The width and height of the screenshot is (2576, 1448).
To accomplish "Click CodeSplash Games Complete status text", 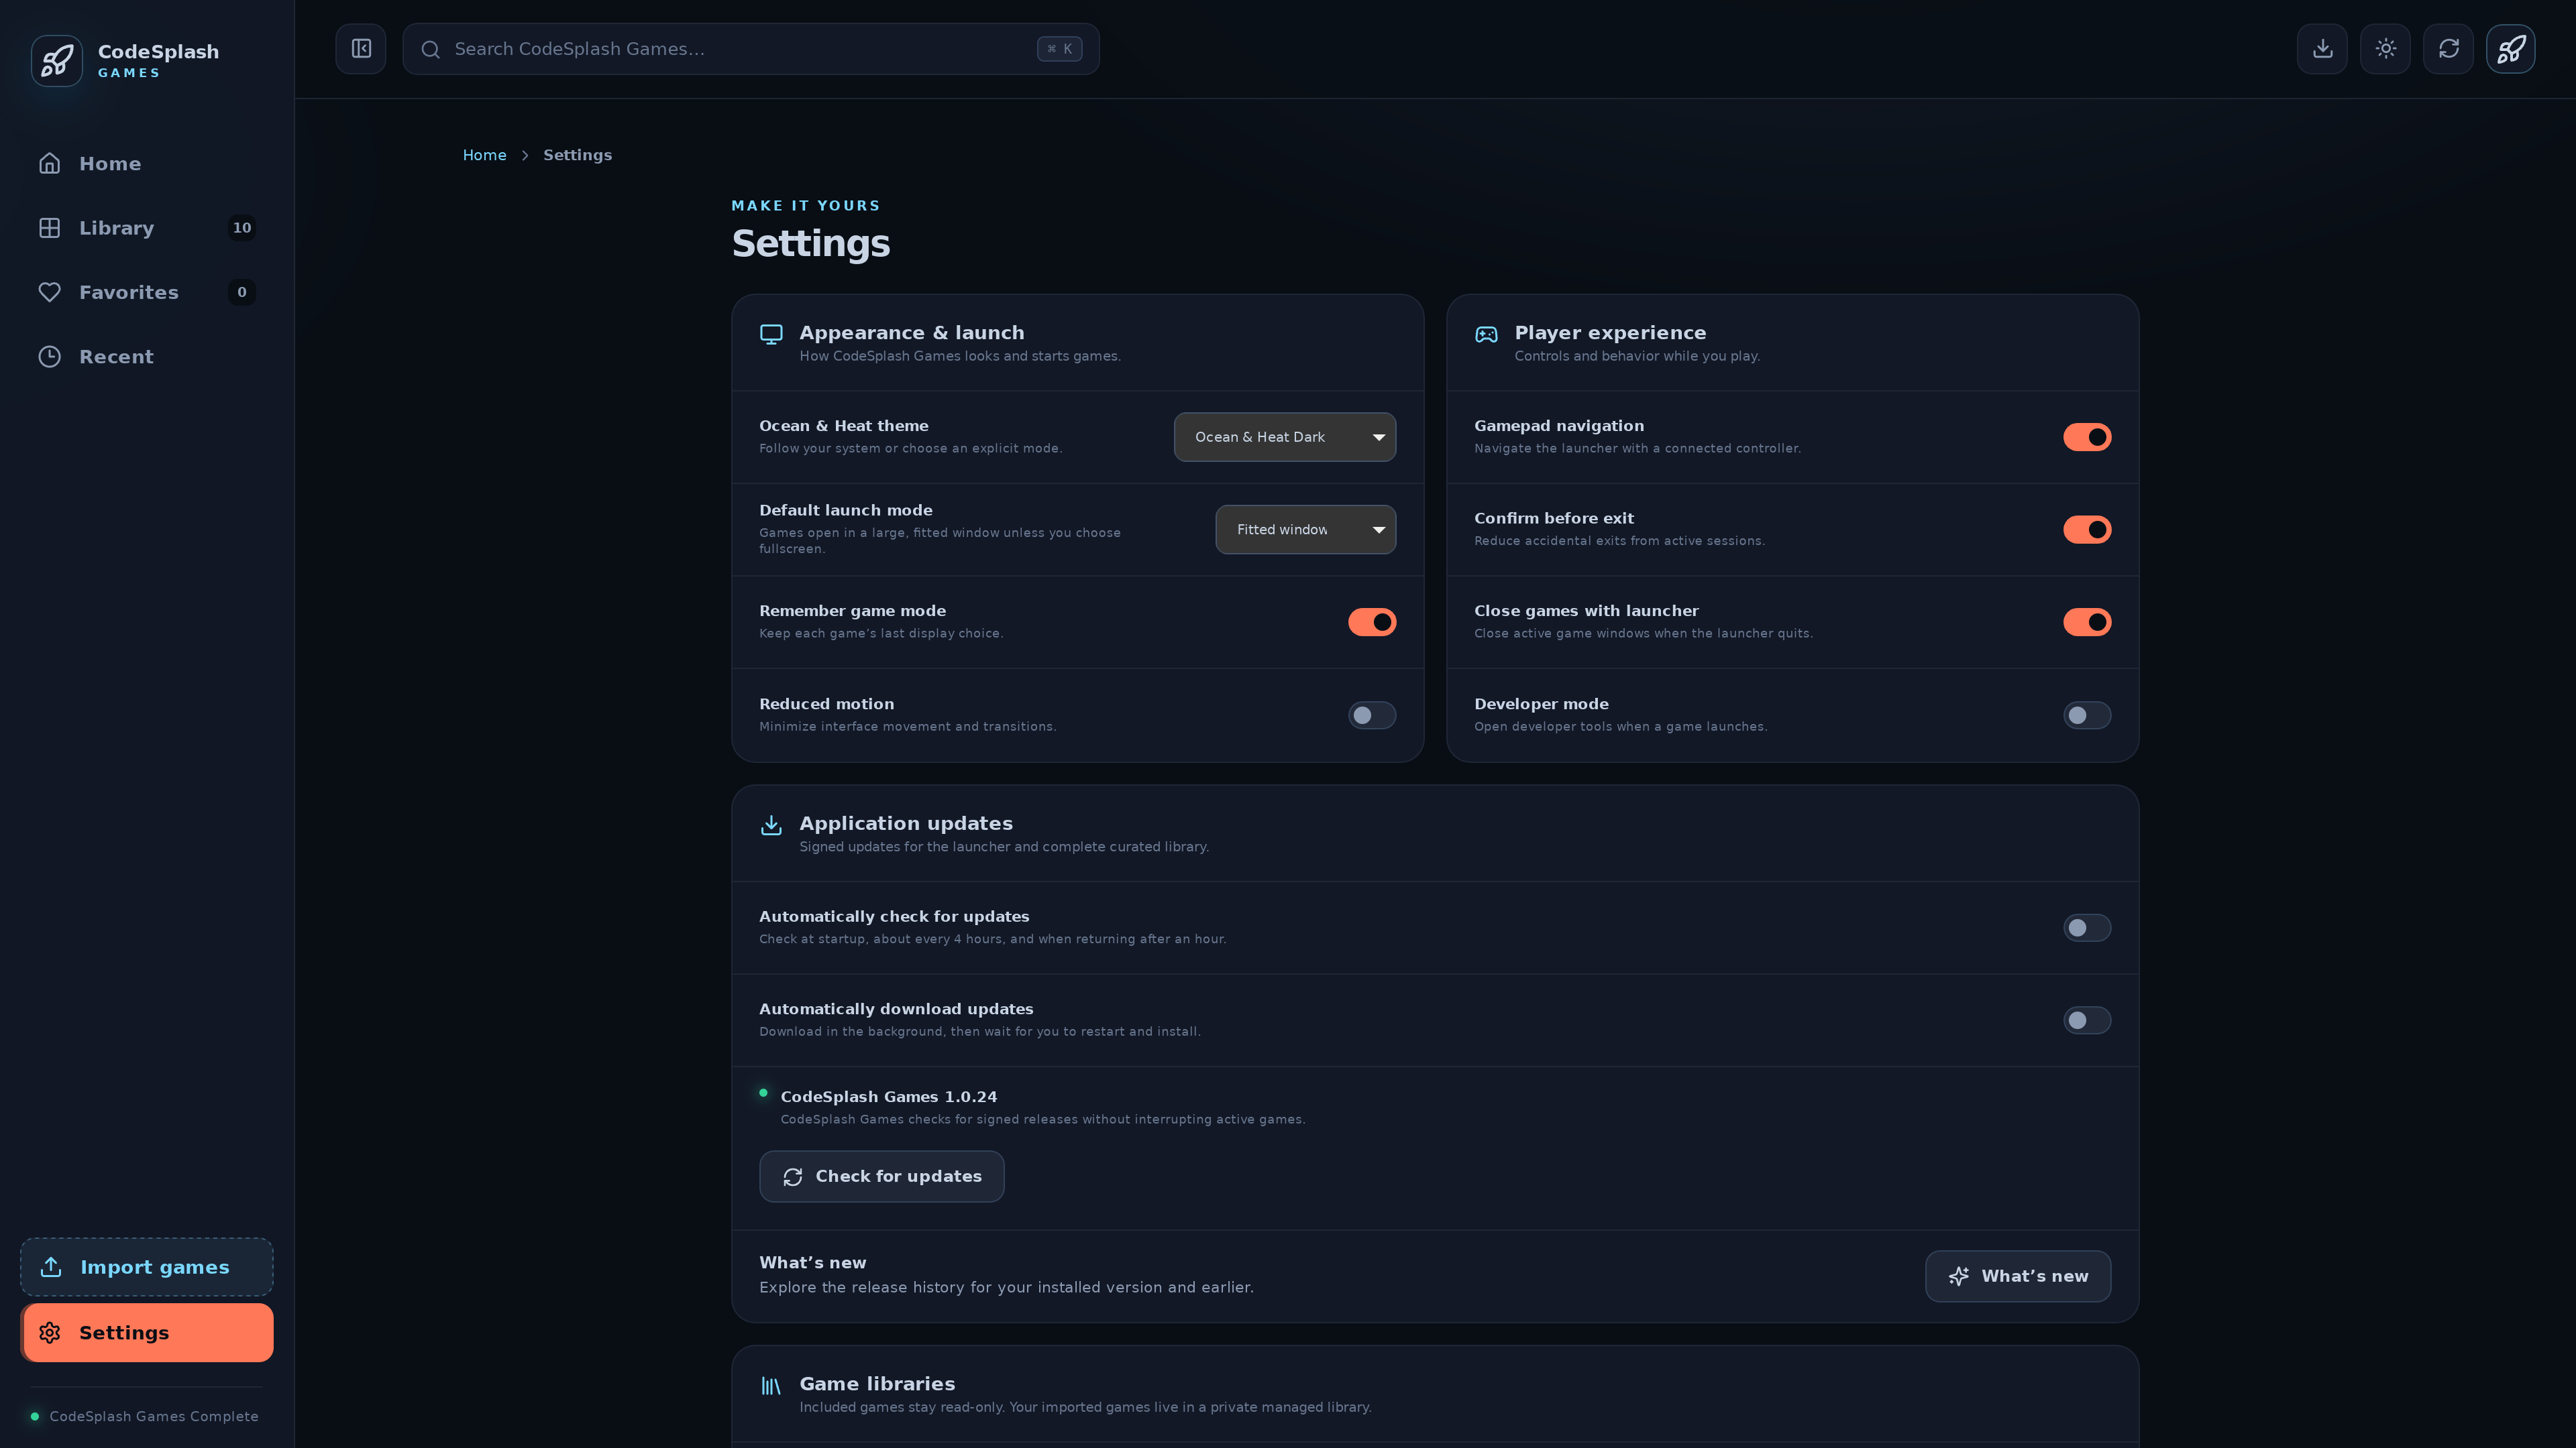I will click(154, 1417).
